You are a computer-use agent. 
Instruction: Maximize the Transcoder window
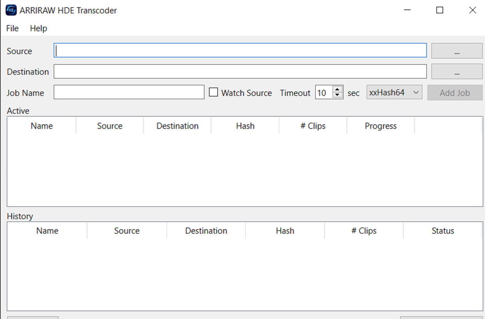(440, 10)
